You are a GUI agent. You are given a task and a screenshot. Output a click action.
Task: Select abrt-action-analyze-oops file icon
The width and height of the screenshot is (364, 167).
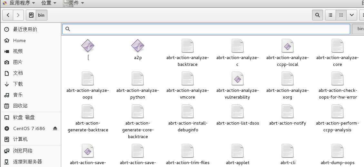click(88, 78)
